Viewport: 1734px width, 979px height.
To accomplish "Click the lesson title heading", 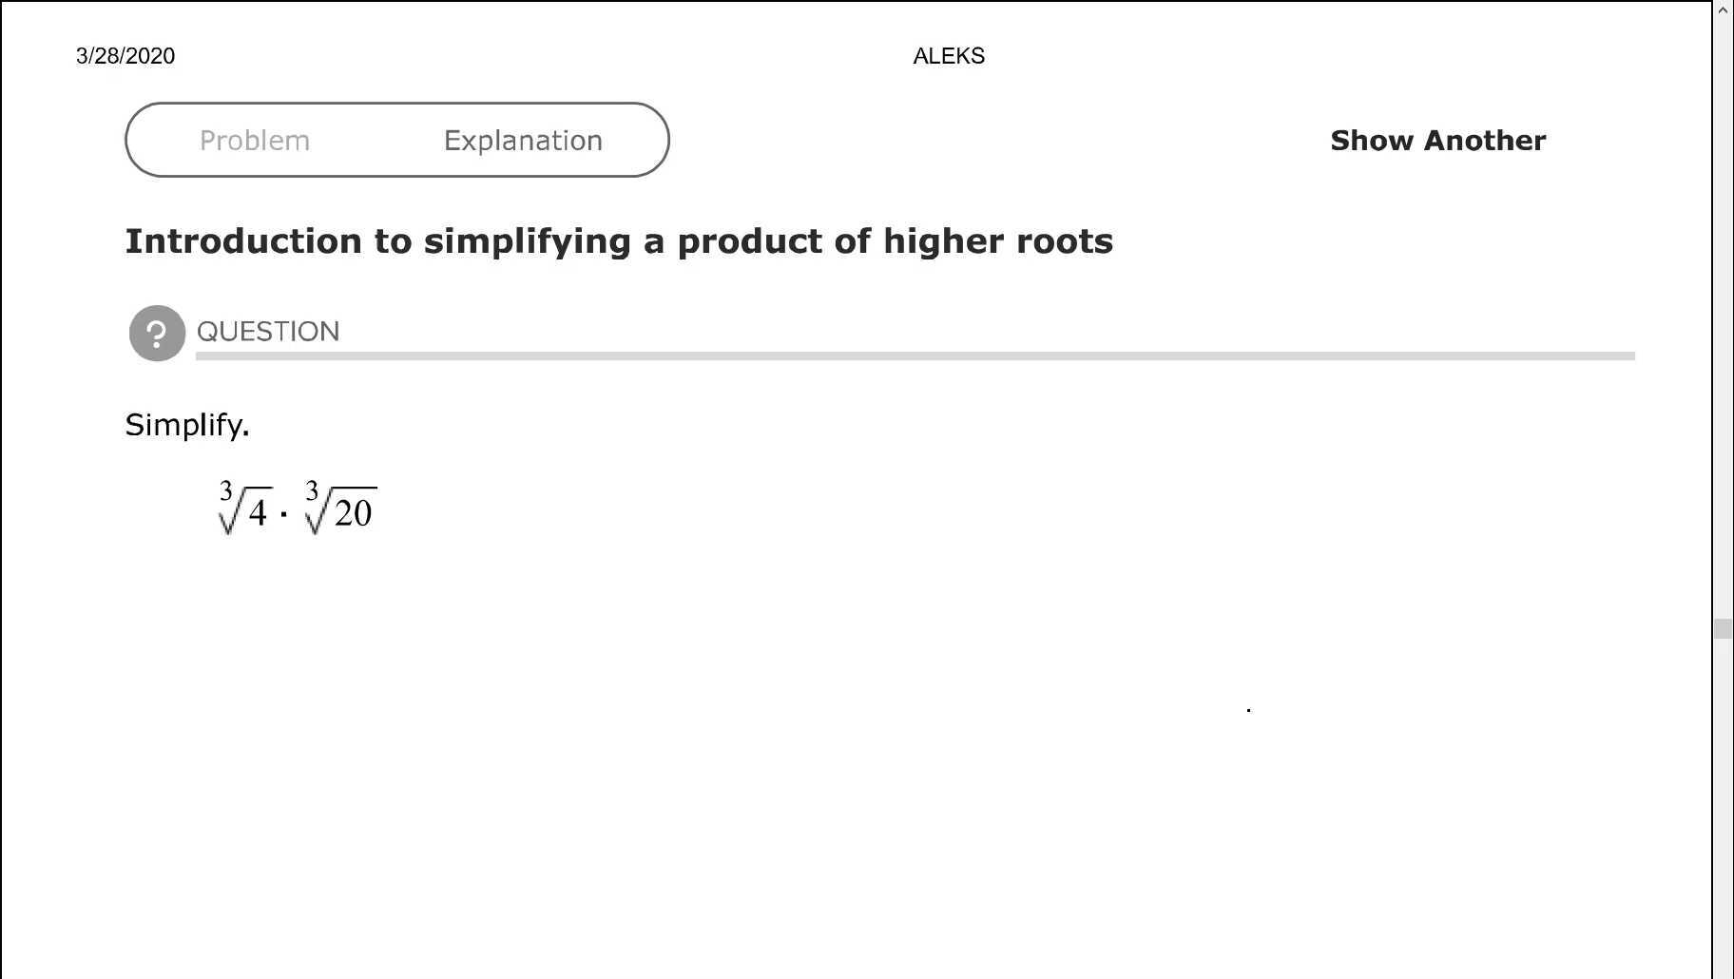I will click(619, 240).
